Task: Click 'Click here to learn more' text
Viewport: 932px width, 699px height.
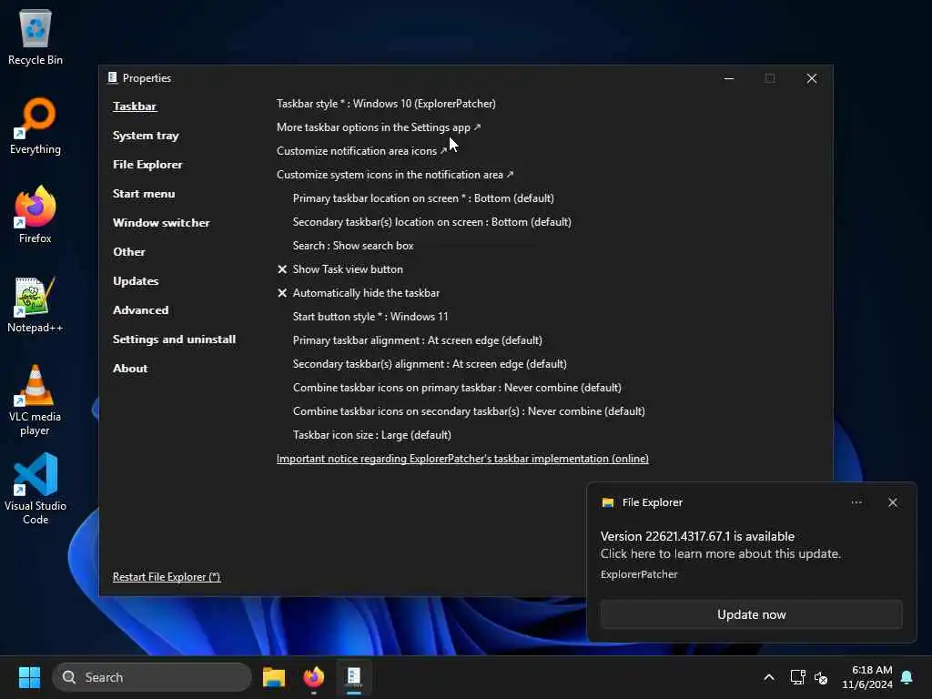Action: [721, 554]
